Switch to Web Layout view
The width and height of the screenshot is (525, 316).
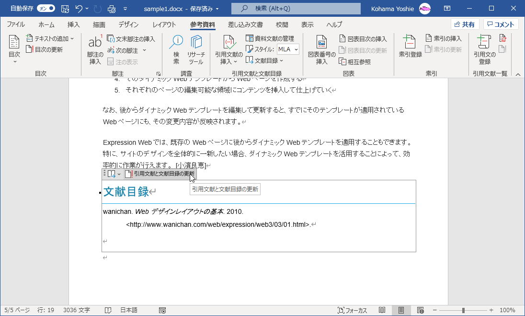(421, 310)
